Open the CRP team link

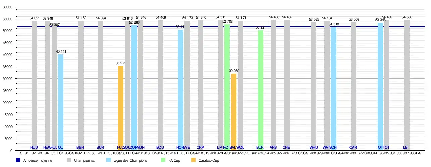200,147
